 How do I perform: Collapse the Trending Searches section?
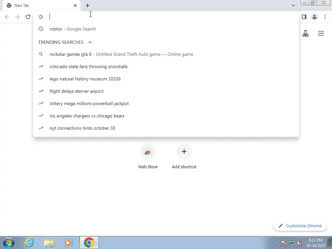(x=90, y=42)
